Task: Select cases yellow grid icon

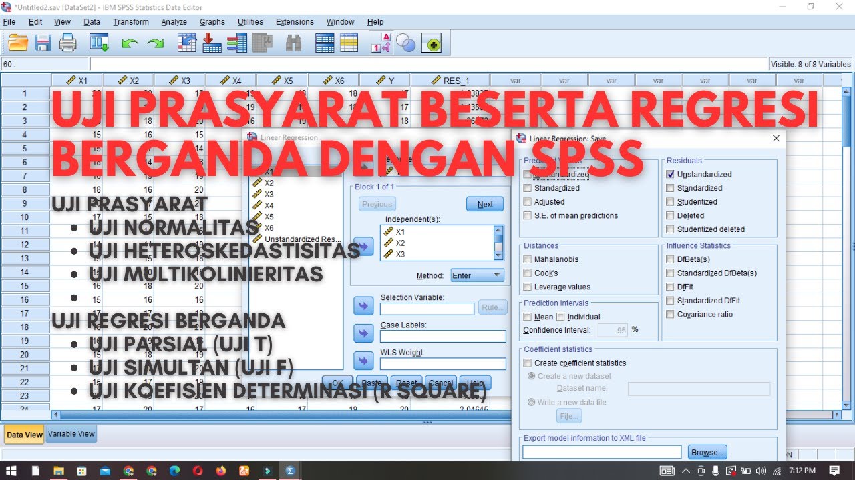Action: [x=349, y=43]
